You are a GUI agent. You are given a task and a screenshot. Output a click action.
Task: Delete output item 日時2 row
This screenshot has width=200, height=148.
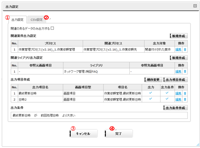pyautogui.click(x=185, y=99)
